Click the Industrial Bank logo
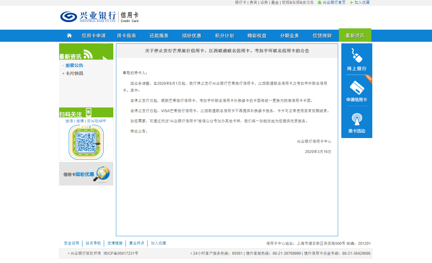This screenshot has height=263, width=432. tap(99, 17)
